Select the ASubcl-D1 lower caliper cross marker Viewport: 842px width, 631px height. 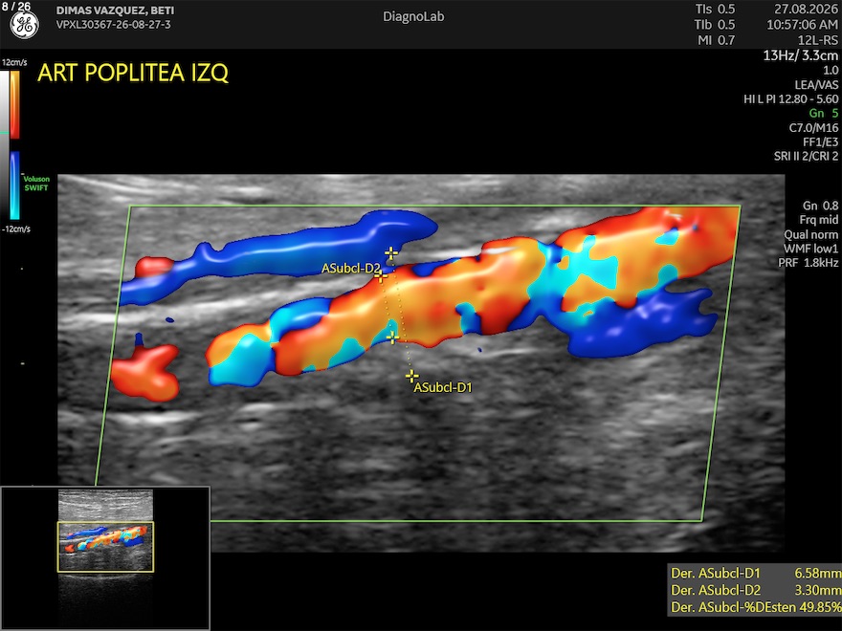tap(411, 376)
